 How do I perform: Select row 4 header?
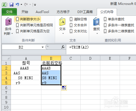(6, 78)
